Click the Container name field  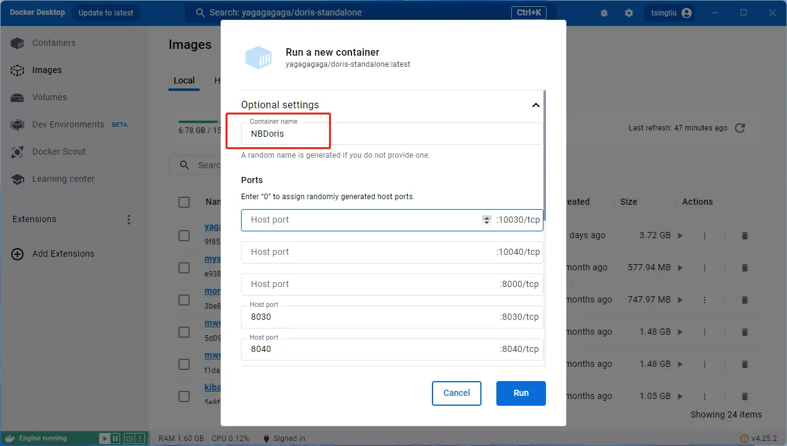click(x=392, y=134)
